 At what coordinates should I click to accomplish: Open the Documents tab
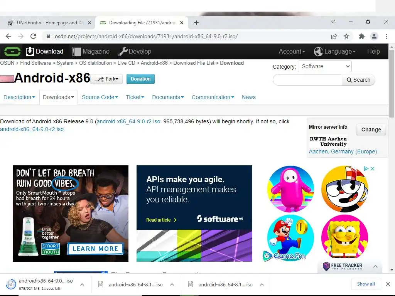pos(168,97)
